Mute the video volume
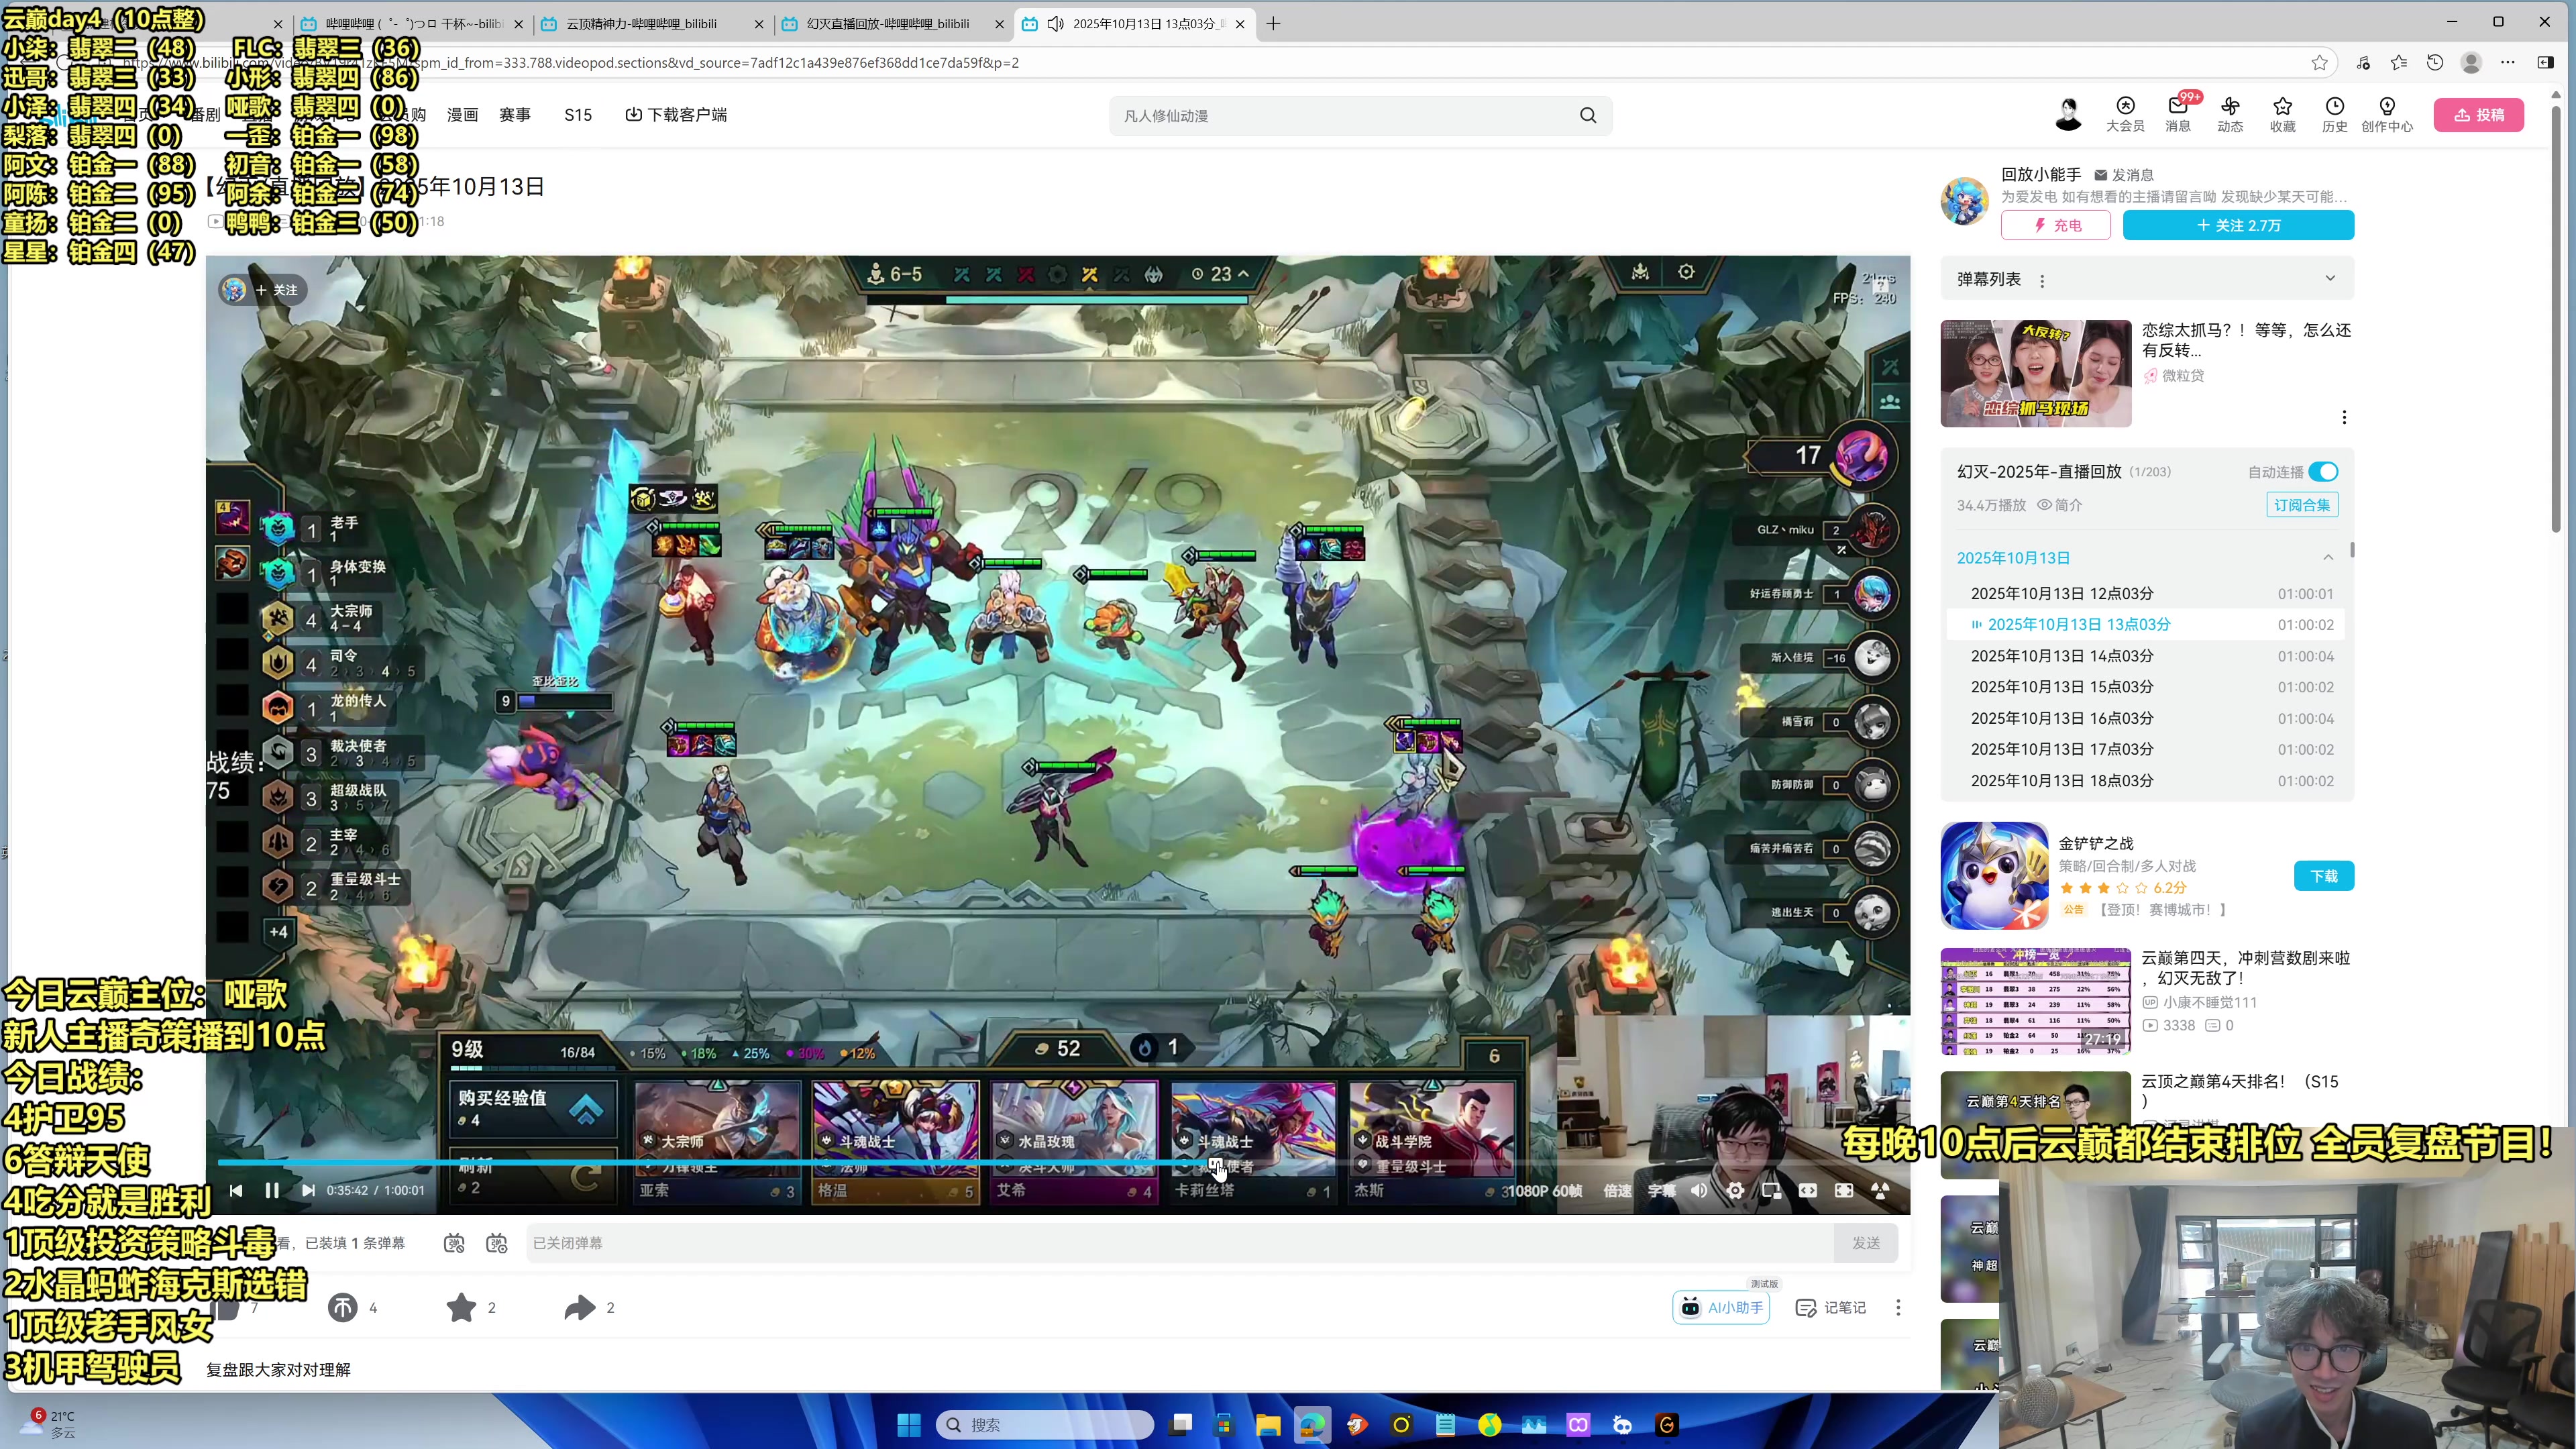Screen dimensions: 2576x1449 (x=1699, y=1190)
